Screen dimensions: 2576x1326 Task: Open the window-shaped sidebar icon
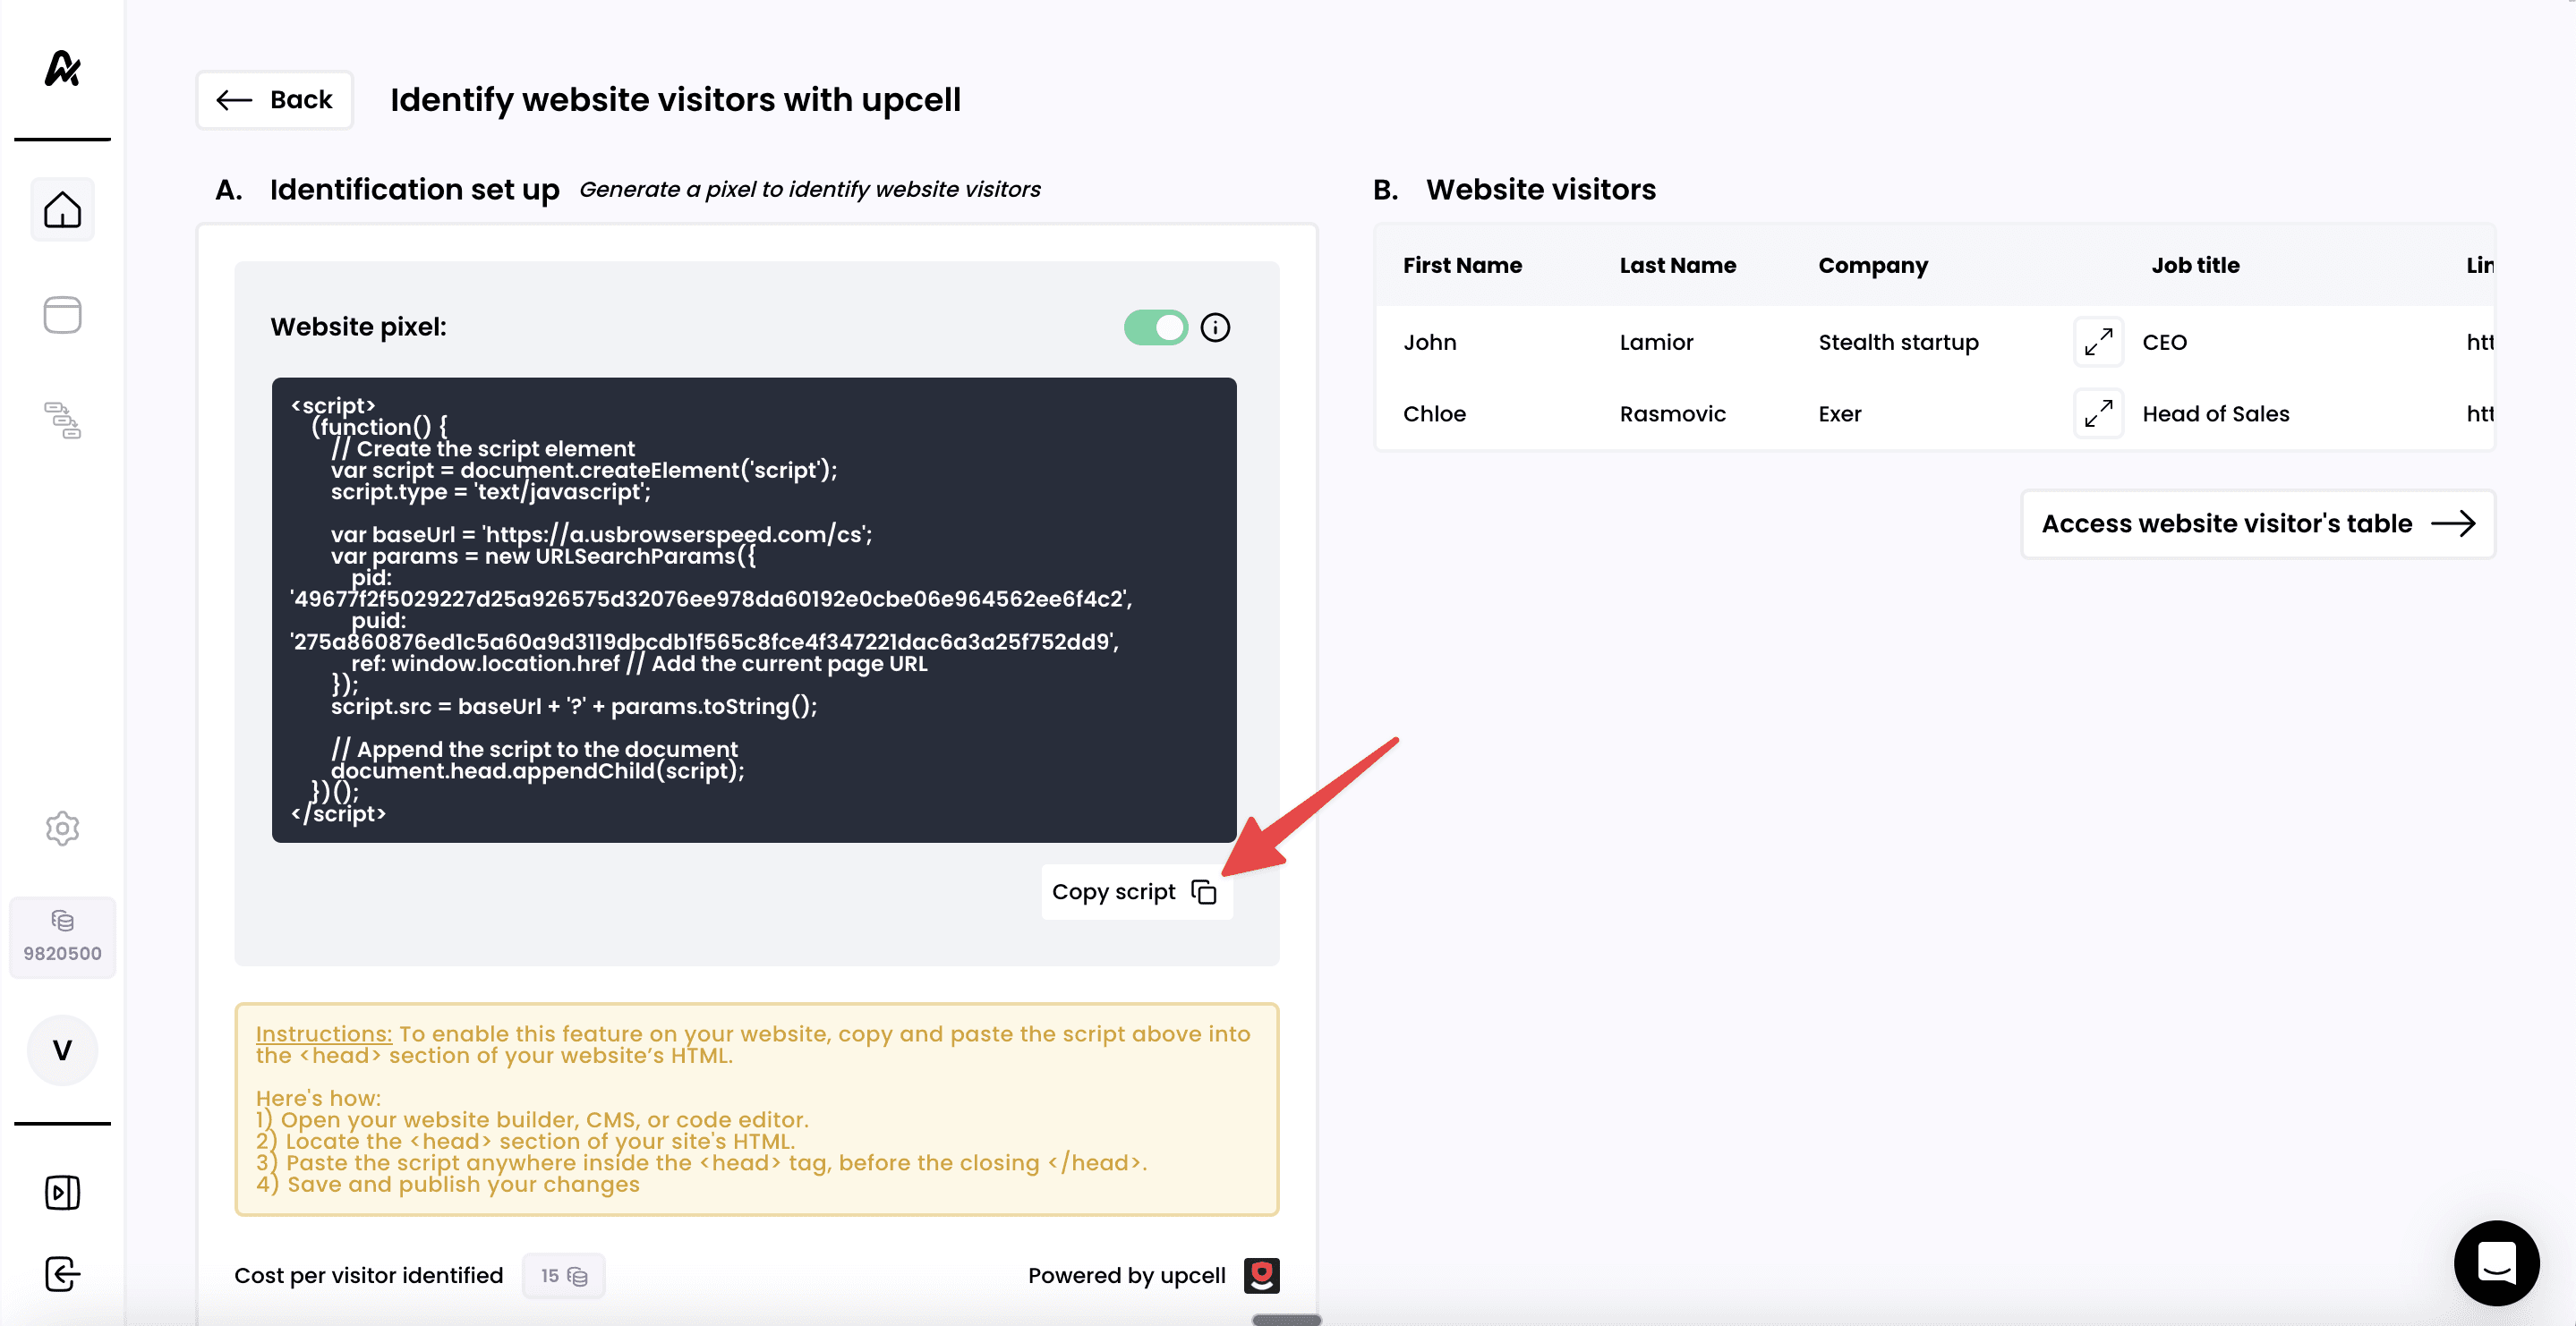click(x=62, y=315)
